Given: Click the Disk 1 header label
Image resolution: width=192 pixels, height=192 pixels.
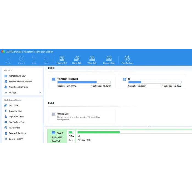Looking at the screenshot, I should tap(51, 103).
